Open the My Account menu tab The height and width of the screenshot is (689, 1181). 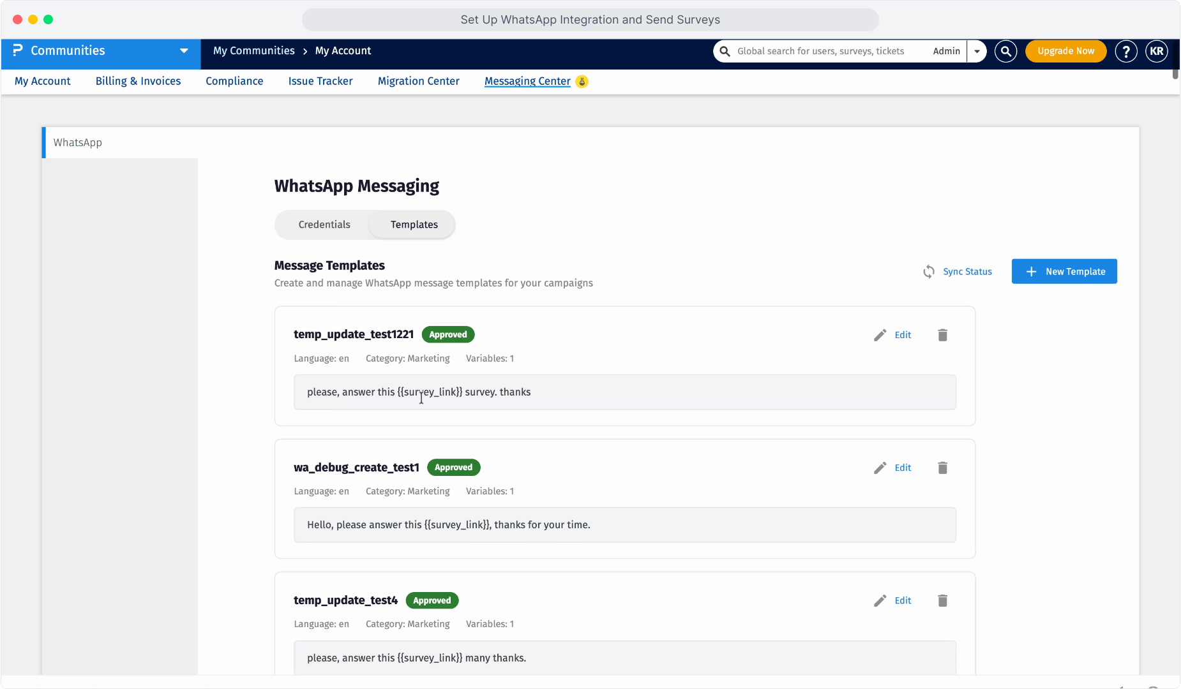(43, 81)
